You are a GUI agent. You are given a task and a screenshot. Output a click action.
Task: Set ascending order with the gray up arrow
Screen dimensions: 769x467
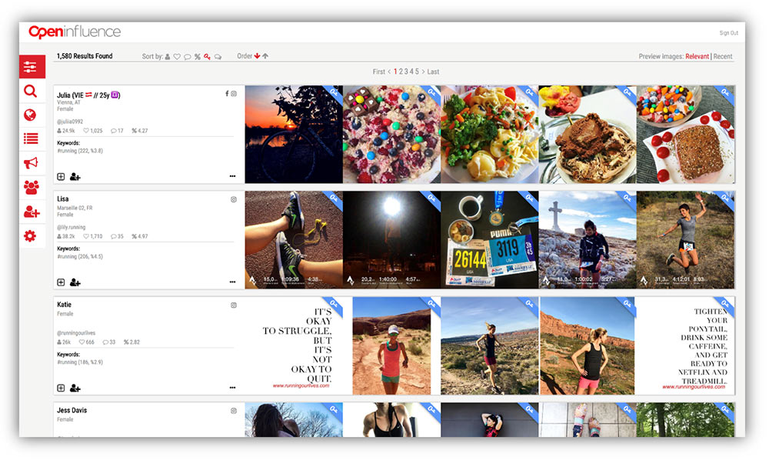click(265, 56)
